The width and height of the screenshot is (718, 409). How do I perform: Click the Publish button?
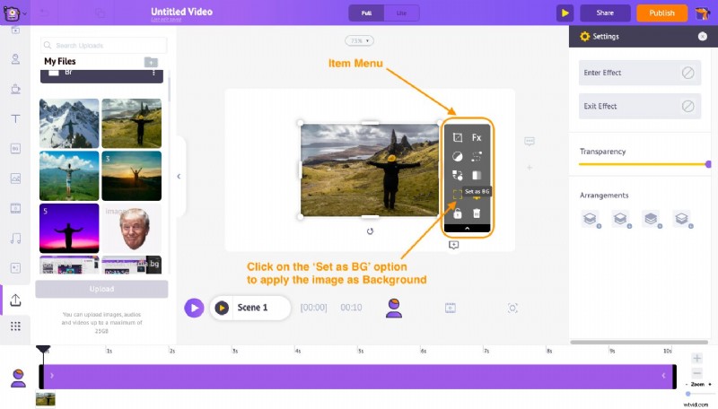[x=661, y=13]
